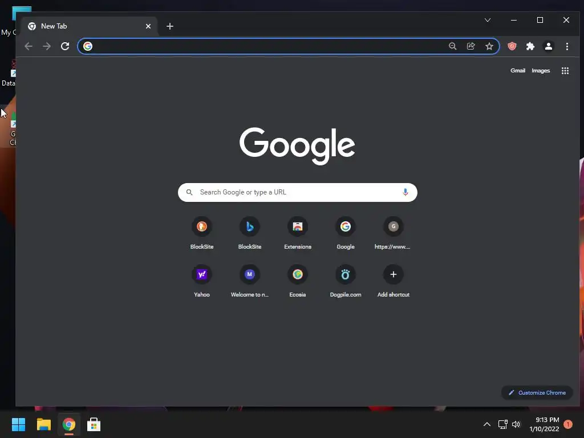The height and width of the screenshot is (438, 584).
Task: Click Chrome icon in taskbar
Action: coord(69,424)
